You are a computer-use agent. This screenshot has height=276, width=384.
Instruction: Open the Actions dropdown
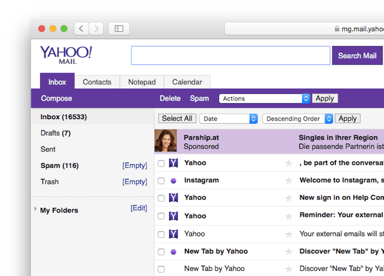point(264,99)
